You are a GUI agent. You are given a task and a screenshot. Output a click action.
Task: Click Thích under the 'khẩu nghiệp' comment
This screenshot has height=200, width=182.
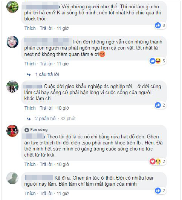click(x=30, y=108)
